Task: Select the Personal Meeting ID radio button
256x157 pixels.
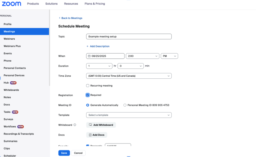Action: click(x=125, y=105)
